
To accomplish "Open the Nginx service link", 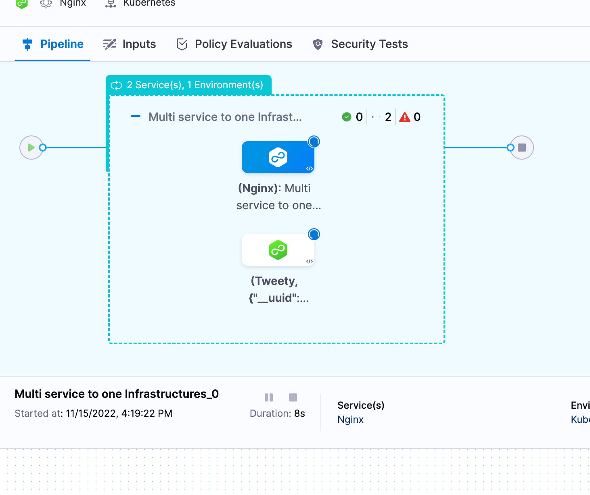I will [x=350, y=420].
